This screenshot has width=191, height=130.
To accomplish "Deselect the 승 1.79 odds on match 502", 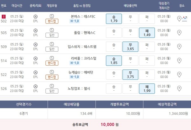I will click(114, 19).
